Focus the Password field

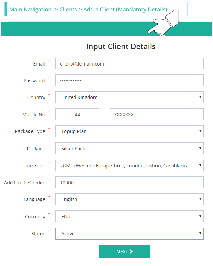click(x=129, y=80)
